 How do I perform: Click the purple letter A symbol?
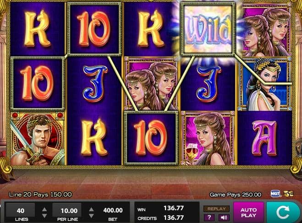tap(264, 138)
